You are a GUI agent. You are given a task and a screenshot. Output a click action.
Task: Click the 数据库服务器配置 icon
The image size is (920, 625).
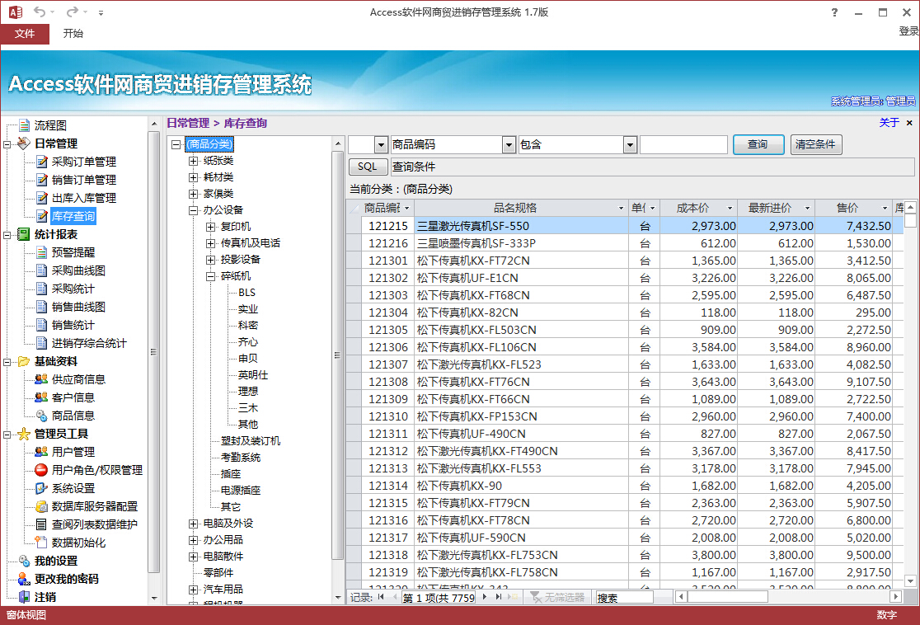41,506
